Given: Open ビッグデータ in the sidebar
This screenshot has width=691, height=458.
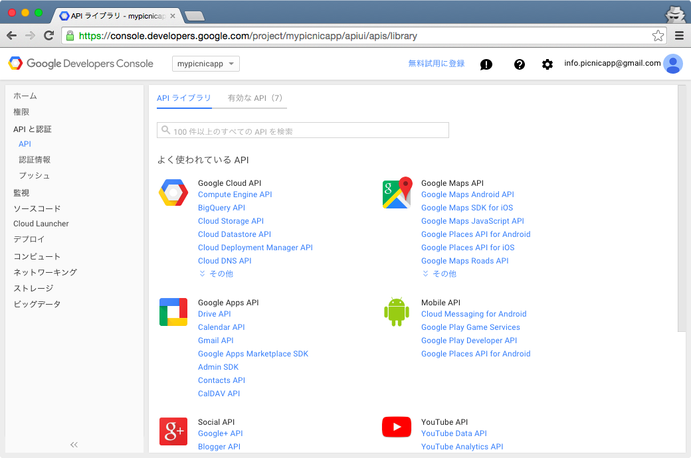Looking at the screenshot, I should tap(37, 304).
